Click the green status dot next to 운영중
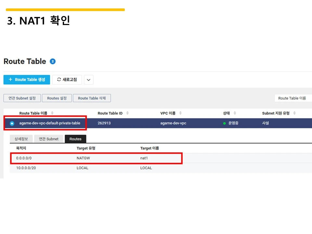Image resolution: width=312 pixels, height=234 pixels. 224,123
